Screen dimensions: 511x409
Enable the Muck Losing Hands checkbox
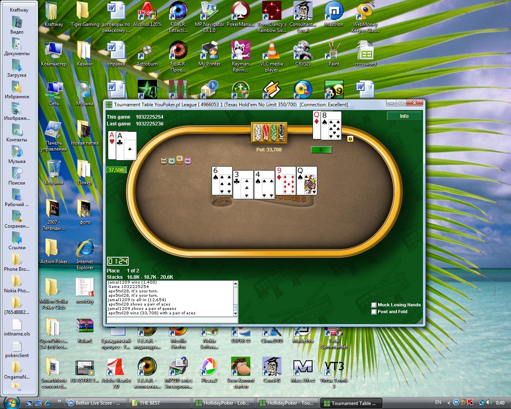pyautogui.click(x=374, y=305)
